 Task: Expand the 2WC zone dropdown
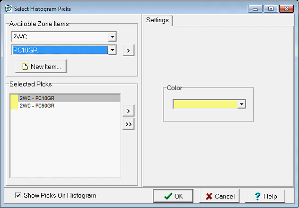tap(112, 36)
